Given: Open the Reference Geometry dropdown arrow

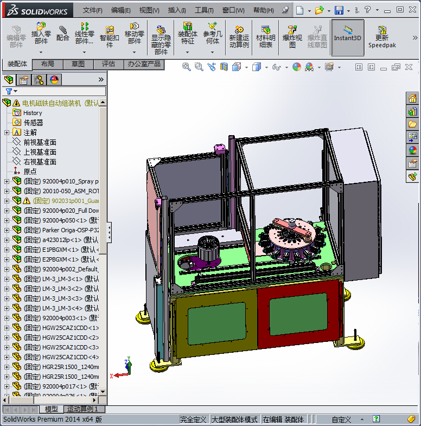Looking at the screenshot, I should [x=213, y=52].
